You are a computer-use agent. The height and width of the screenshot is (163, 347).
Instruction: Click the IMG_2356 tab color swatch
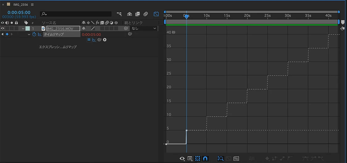8,4
